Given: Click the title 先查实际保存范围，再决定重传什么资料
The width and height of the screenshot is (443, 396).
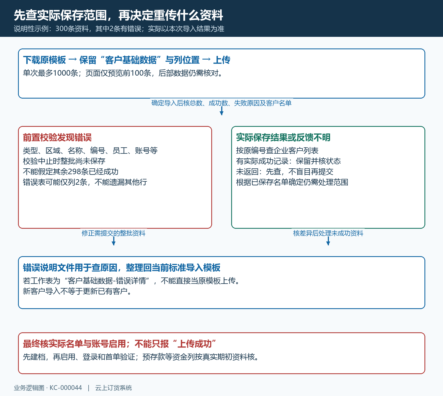Looking at the screenshot, I should [119, 15].
